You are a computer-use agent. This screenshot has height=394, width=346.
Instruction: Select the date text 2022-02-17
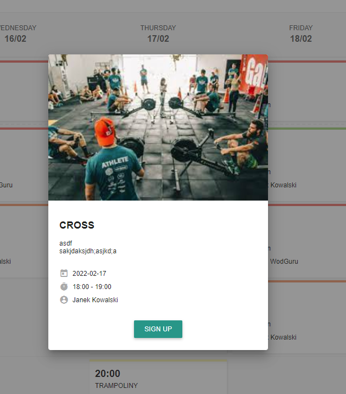[x=90, y=274]
